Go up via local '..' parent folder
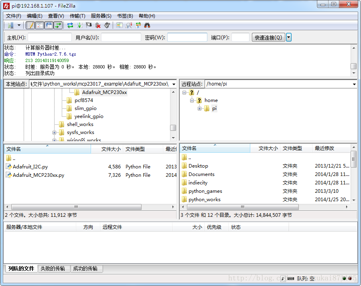361x286 pixels. (x=11, y=158)
